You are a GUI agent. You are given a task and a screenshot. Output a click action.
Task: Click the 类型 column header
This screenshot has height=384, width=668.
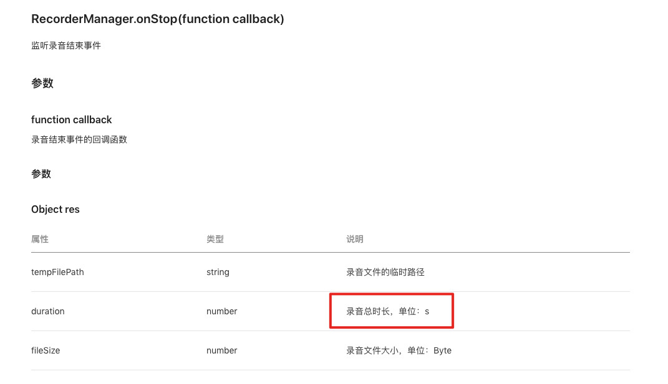215,239
